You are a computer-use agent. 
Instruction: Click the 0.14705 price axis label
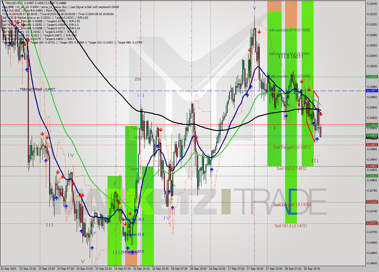[372, 232]
